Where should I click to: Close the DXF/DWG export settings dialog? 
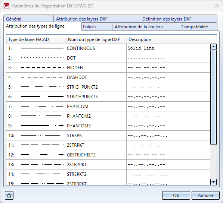(x=217, y=6)
